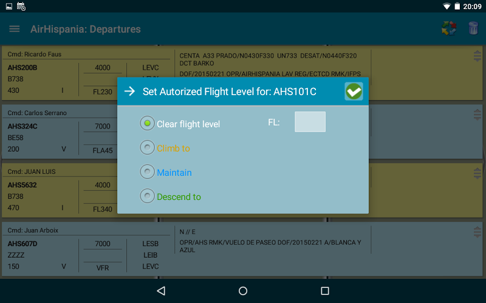Image resolution: width=486 pixels, height=303 pixels.
Task: Tap callsign AHS5632
Action: tap(22, 185)
